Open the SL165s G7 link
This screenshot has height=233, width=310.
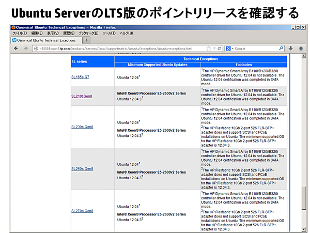coord(80,76)
